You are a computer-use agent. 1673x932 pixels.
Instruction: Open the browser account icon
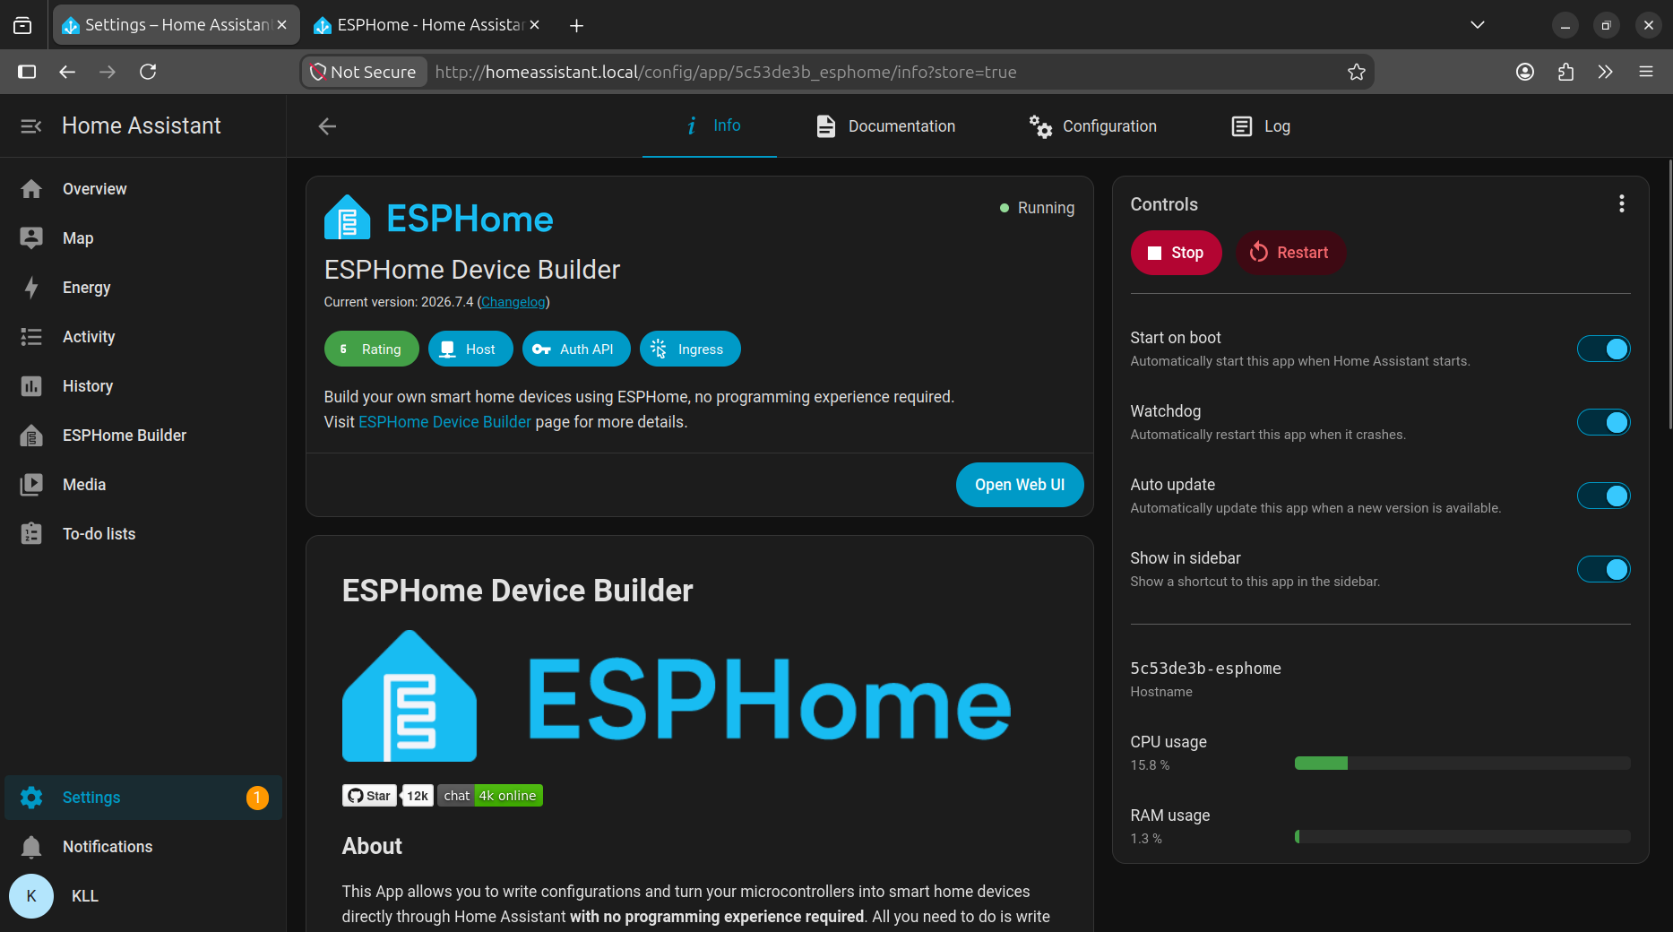(x=1525, y=72)
